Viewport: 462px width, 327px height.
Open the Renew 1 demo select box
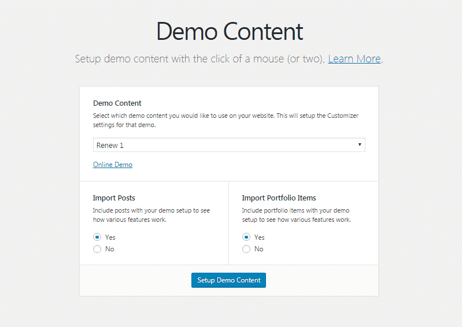226,145
